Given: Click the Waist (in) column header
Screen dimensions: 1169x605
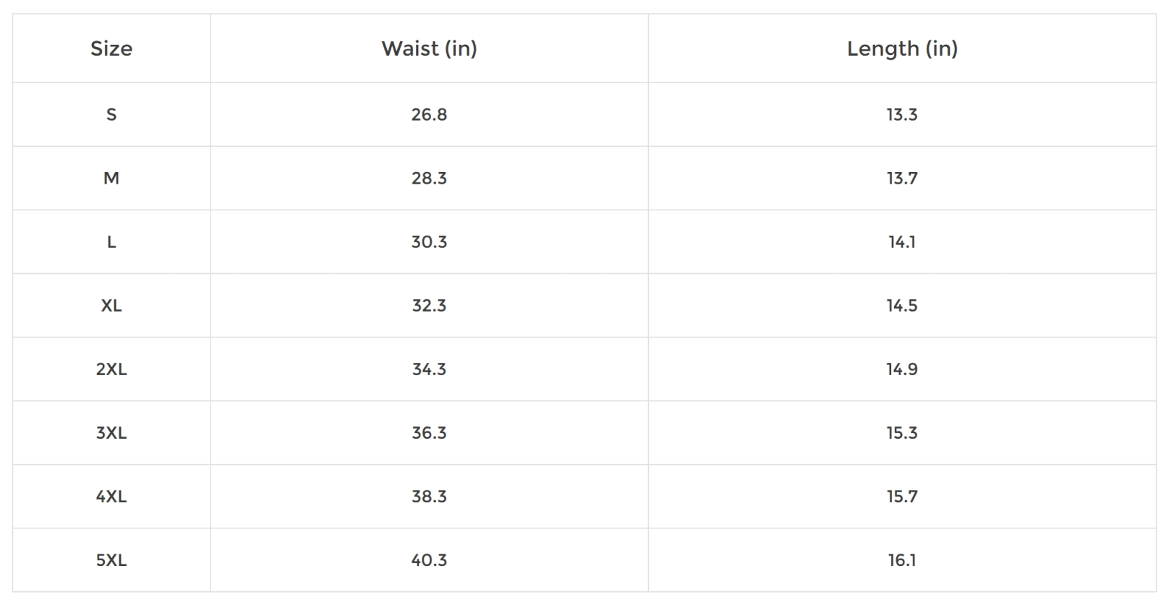Looking at the screenshot, I should click(x=429, y=48).
